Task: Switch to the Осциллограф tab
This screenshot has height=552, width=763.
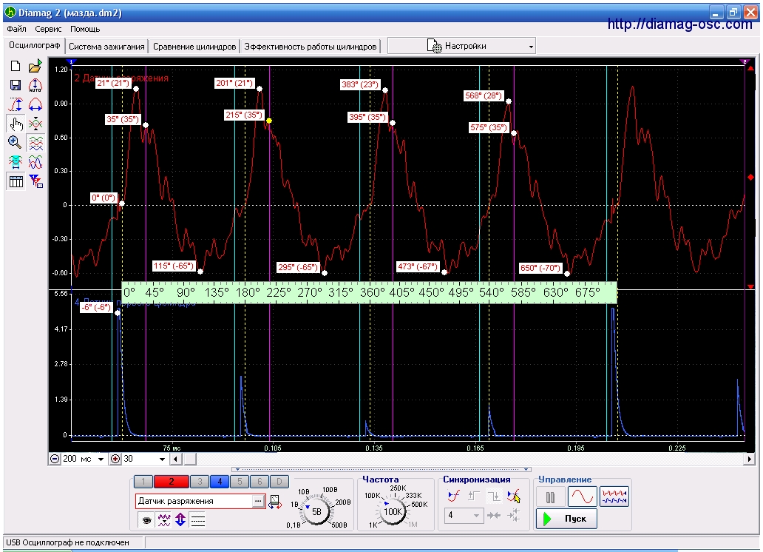Action: pyautogui.click(x=35, y=45)
